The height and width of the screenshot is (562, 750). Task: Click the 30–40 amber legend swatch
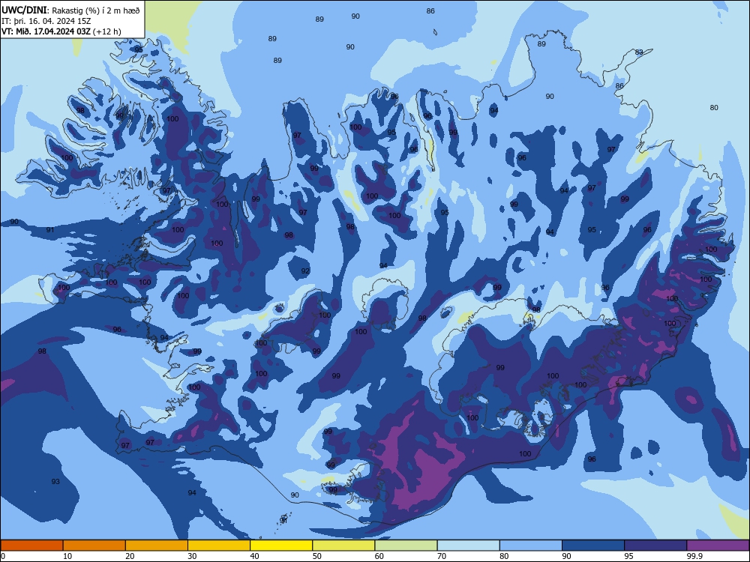219,546
